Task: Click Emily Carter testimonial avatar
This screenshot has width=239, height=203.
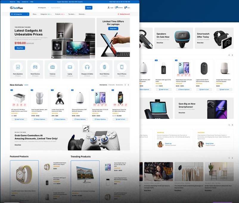Action: point(201,144)
